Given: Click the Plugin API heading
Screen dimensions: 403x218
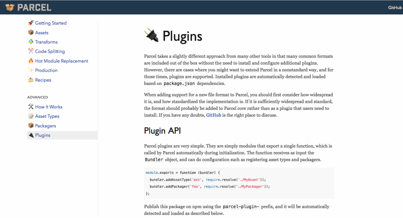Looking at the screenshot, I should coord(163,131).
